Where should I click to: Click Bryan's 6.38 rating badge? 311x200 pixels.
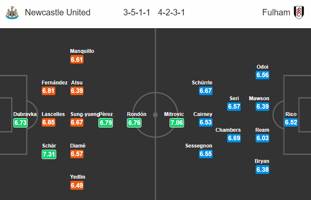coord(262,169)
